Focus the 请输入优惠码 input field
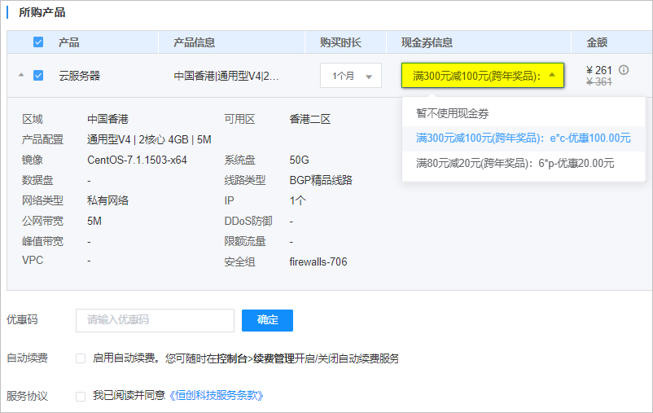The width and height of the screenshot is (653, 413). coord(155,320)
